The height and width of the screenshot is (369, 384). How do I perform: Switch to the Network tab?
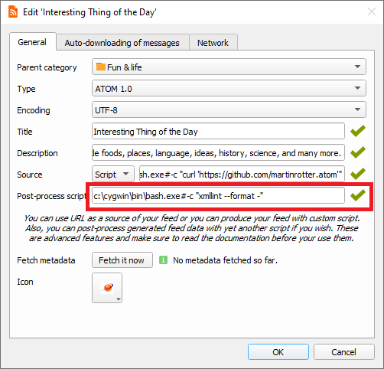pos(213,43)
